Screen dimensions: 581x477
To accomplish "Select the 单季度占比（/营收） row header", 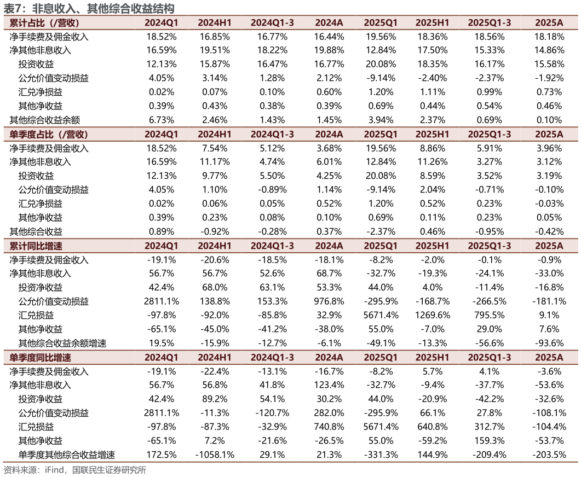I will coord(49,135).
